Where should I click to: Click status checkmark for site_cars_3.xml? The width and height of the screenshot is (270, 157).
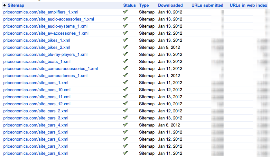pyautogui.click(x=126, y=118)
